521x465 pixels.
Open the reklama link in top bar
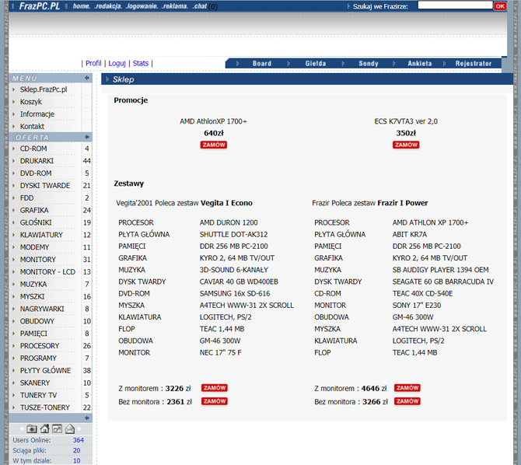(x=175, y=6)
